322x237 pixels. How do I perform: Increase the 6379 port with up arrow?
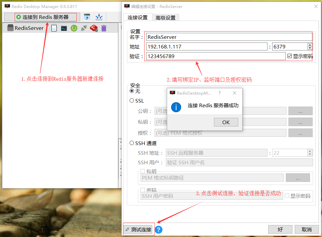pyautogui.click(x=310, y=45)
